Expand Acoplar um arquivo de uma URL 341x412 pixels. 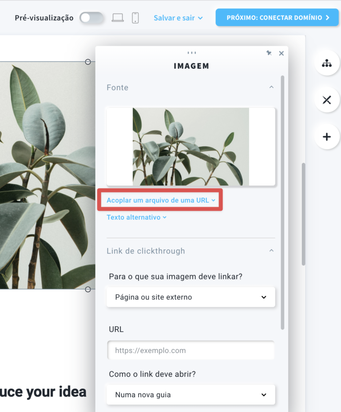pyautogui.click(x=160, y=200)
